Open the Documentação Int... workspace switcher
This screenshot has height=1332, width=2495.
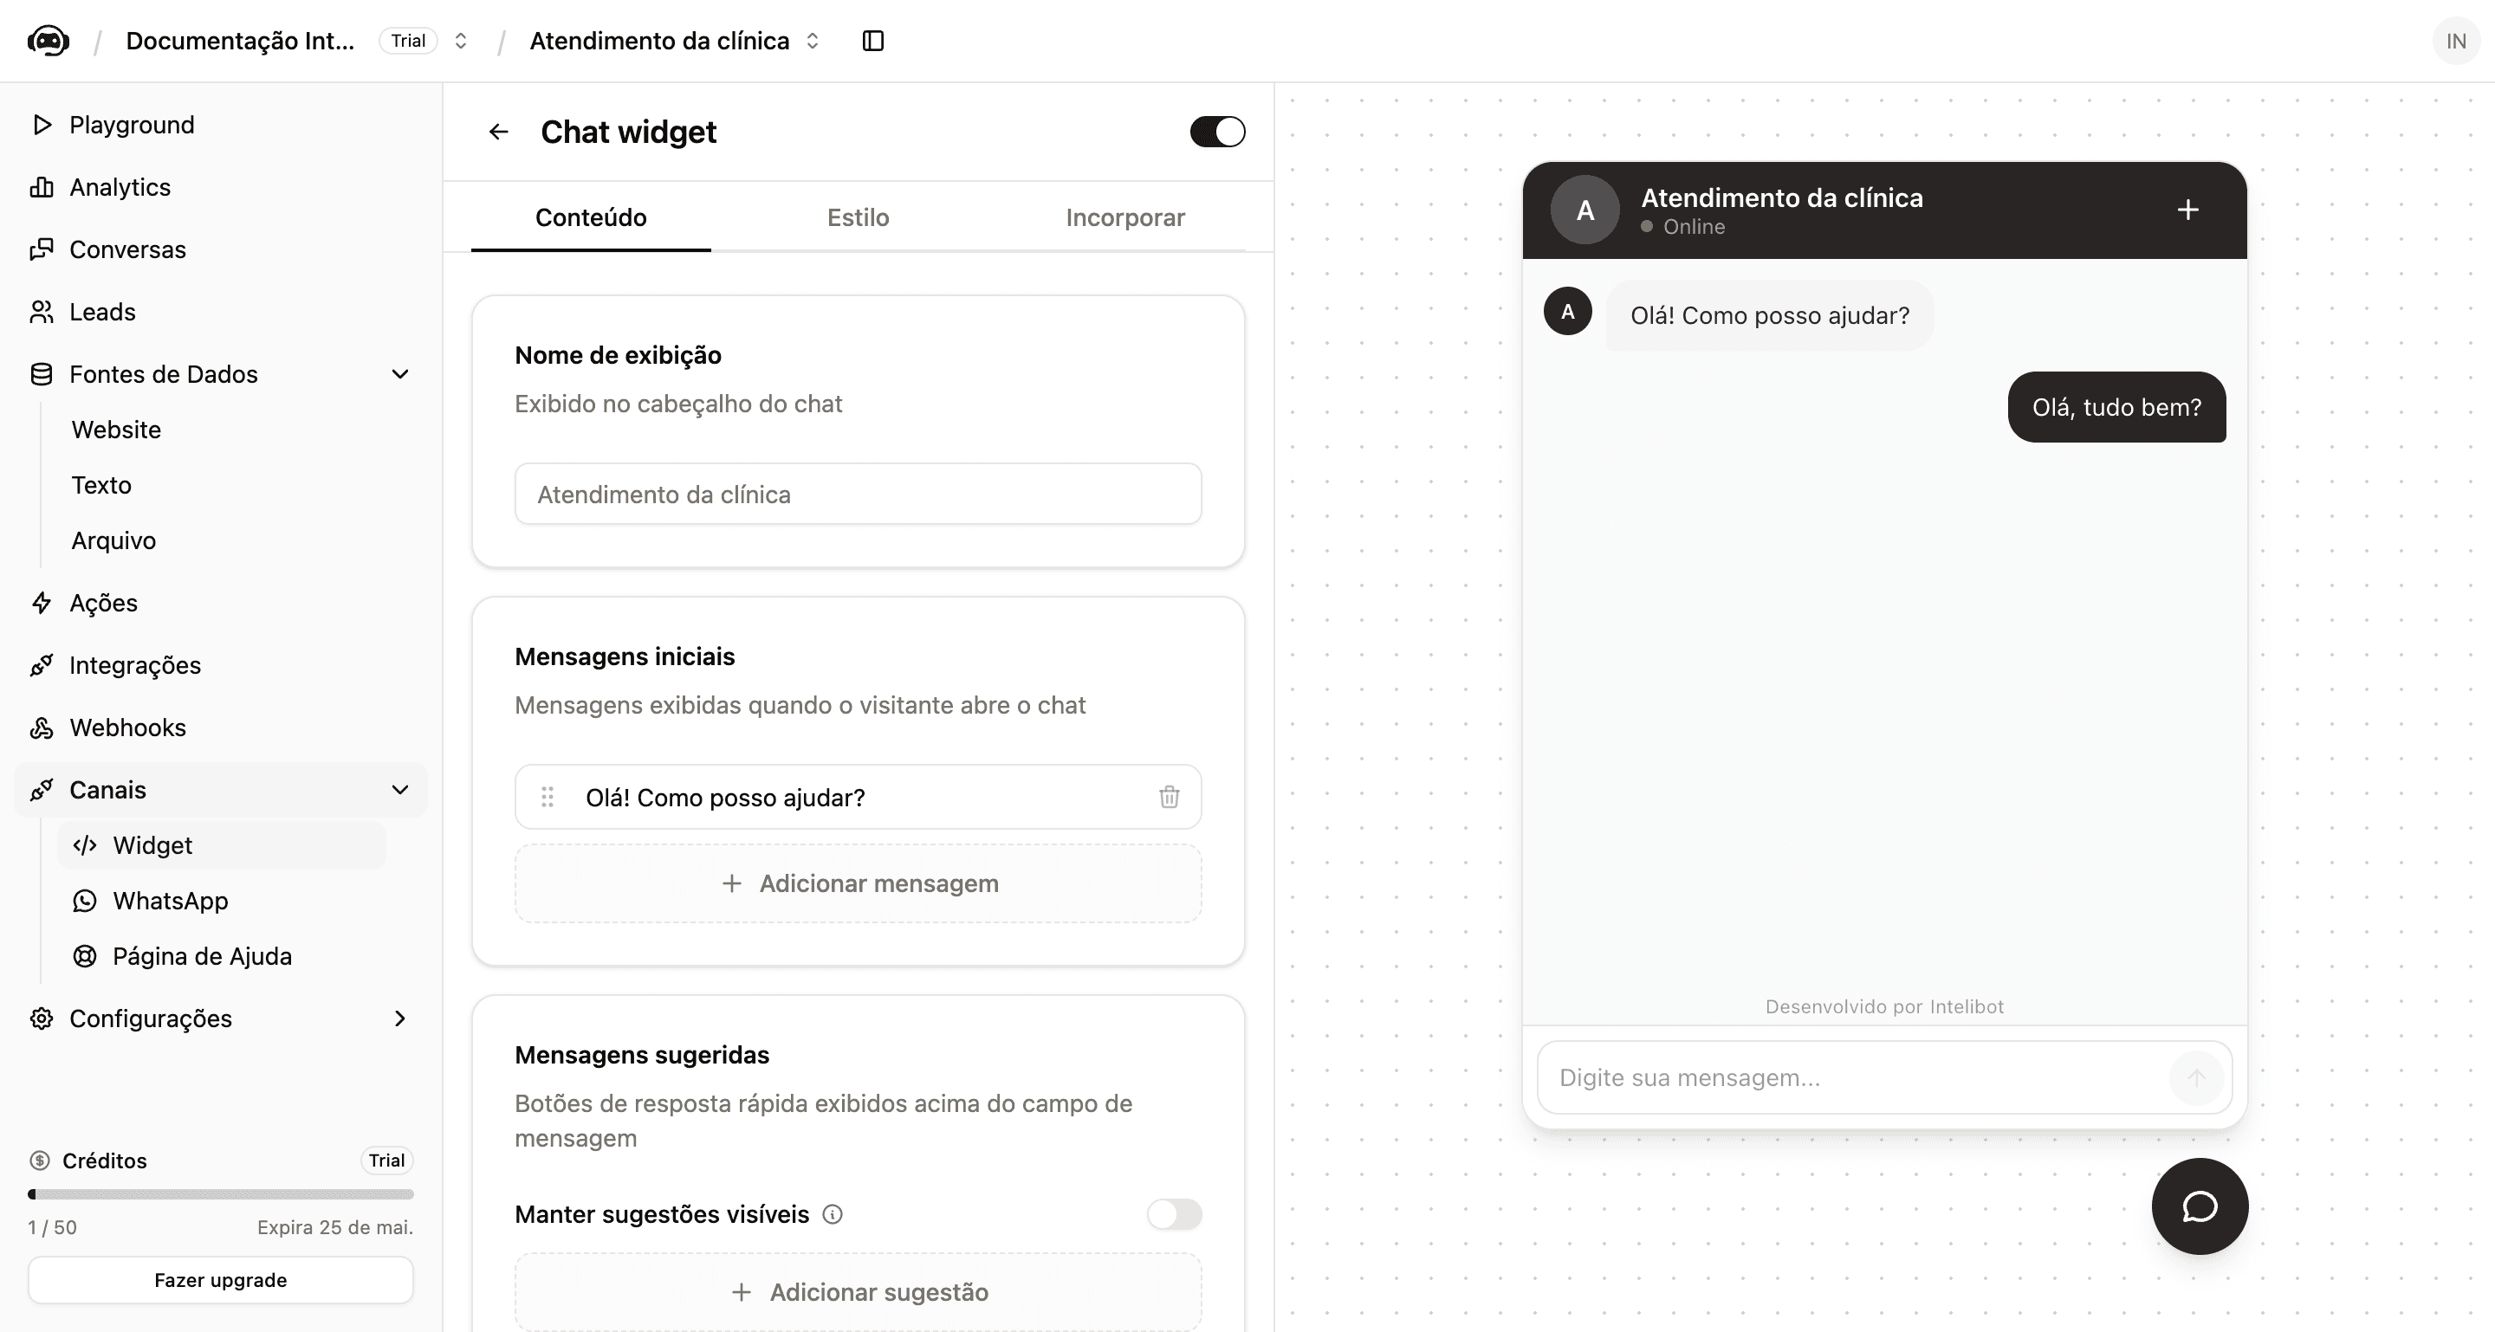point(461,41)
